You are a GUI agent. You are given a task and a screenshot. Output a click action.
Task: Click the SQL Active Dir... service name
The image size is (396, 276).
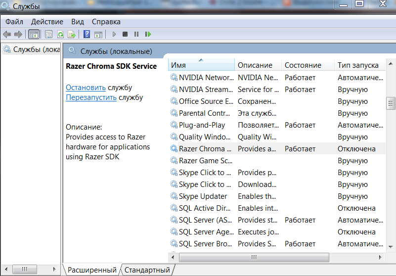pyautogui.click(x=205, y=208)
